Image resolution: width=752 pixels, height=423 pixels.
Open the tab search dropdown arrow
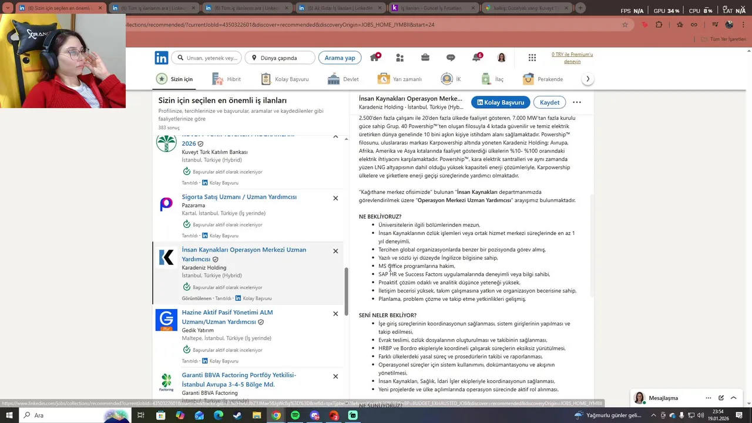click(8, 8)
